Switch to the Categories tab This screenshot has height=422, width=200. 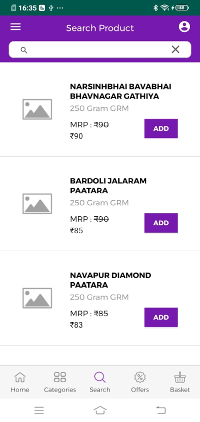(60, 382)
